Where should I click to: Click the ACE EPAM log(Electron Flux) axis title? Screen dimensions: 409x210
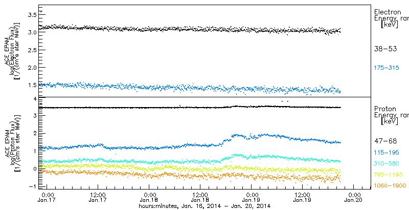pos(12,50)
